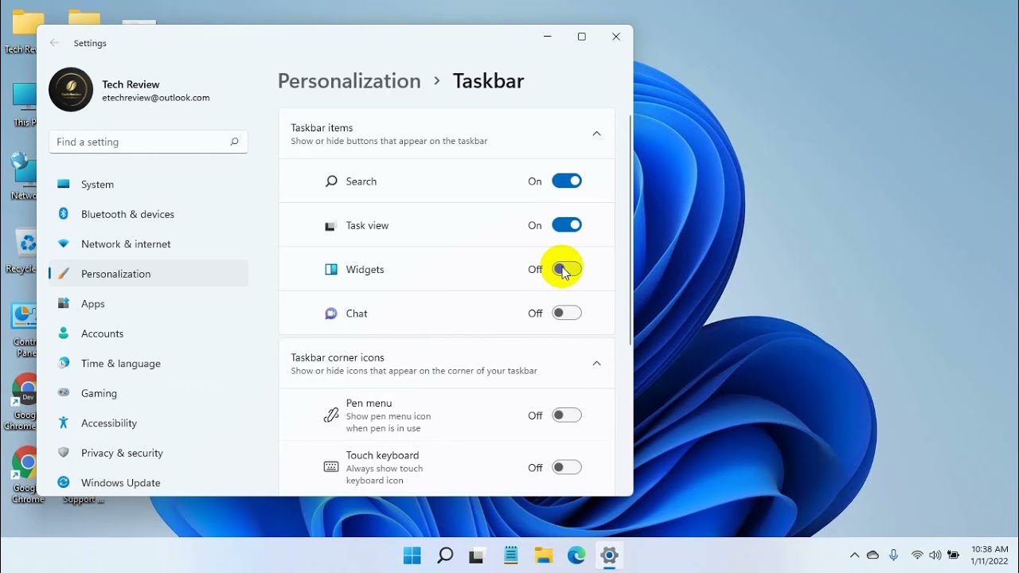Open File Explorer from the taskbar
This screenshot has width=1019, height=573.
[x=544, y=555]
